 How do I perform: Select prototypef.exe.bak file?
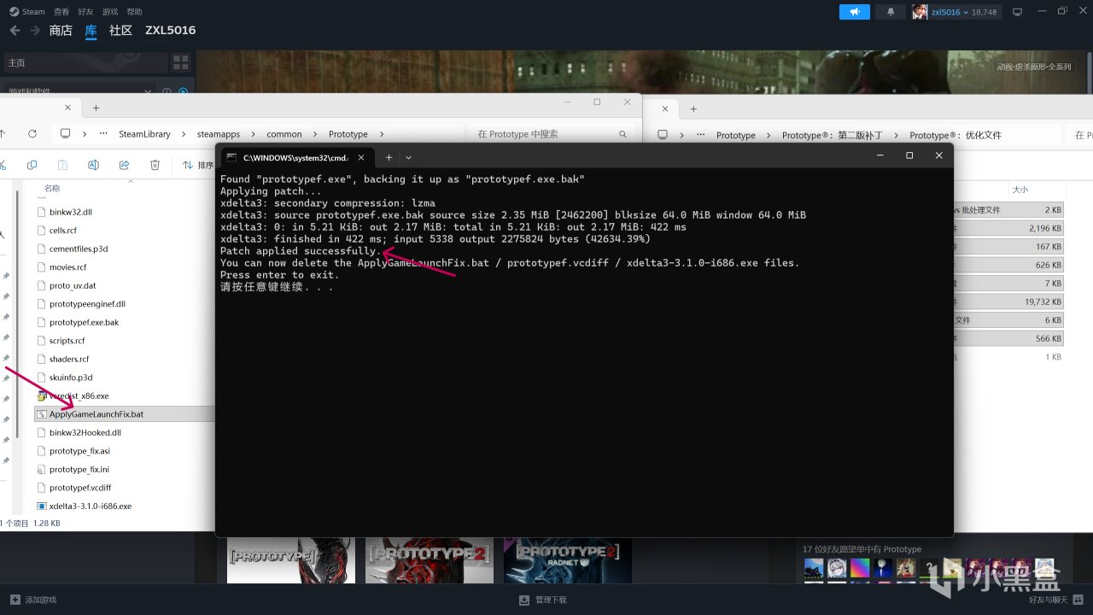tap(84, 322)
